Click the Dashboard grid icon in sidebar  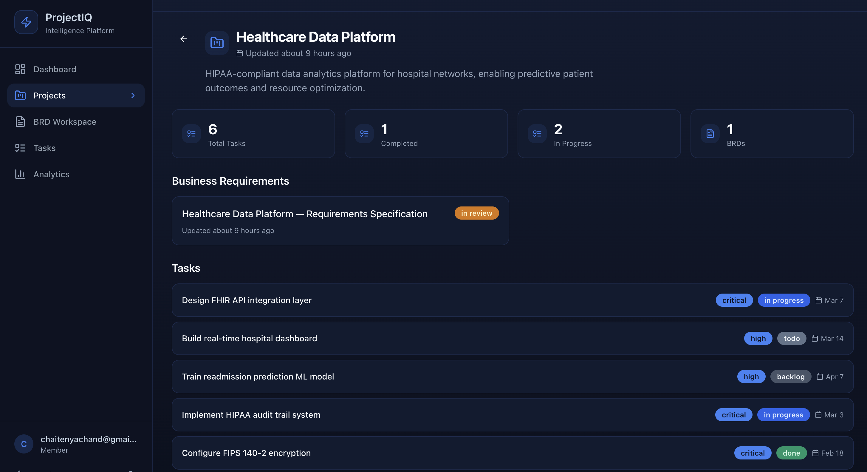(20, 69)
